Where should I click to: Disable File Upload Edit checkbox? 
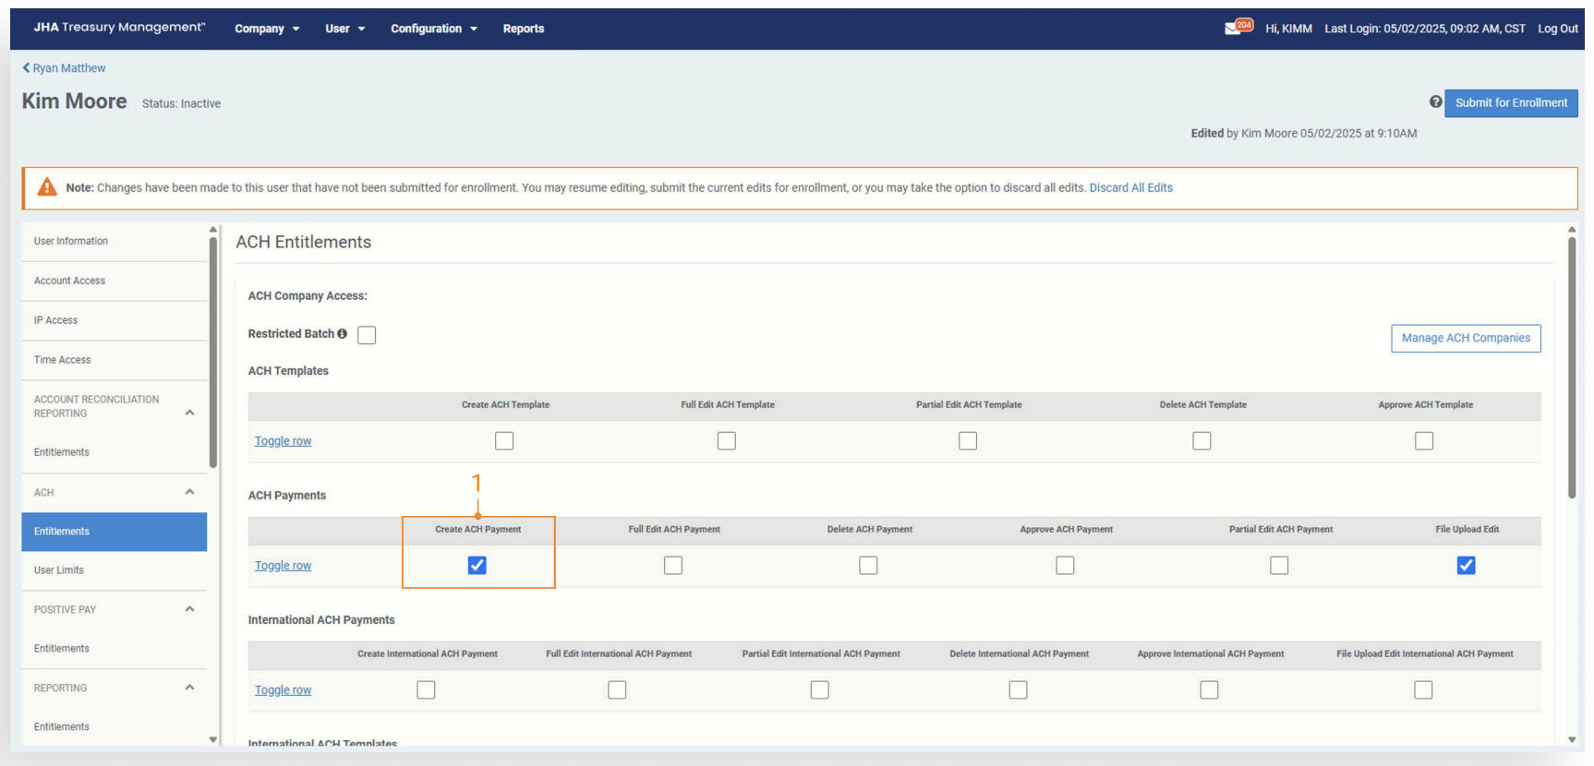[1466, 566]
